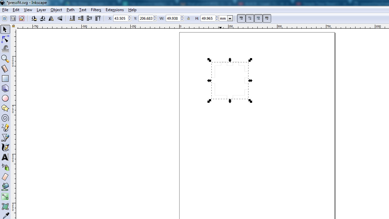Viewport: 389px width, 219px height.
Task: Flip selection vertically
Action: tap(60, 18)
